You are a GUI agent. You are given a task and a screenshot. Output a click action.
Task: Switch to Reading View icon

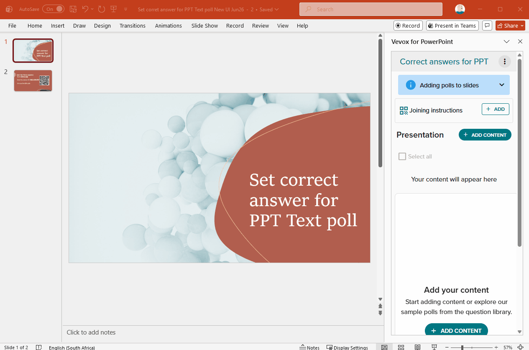(417, 347)
